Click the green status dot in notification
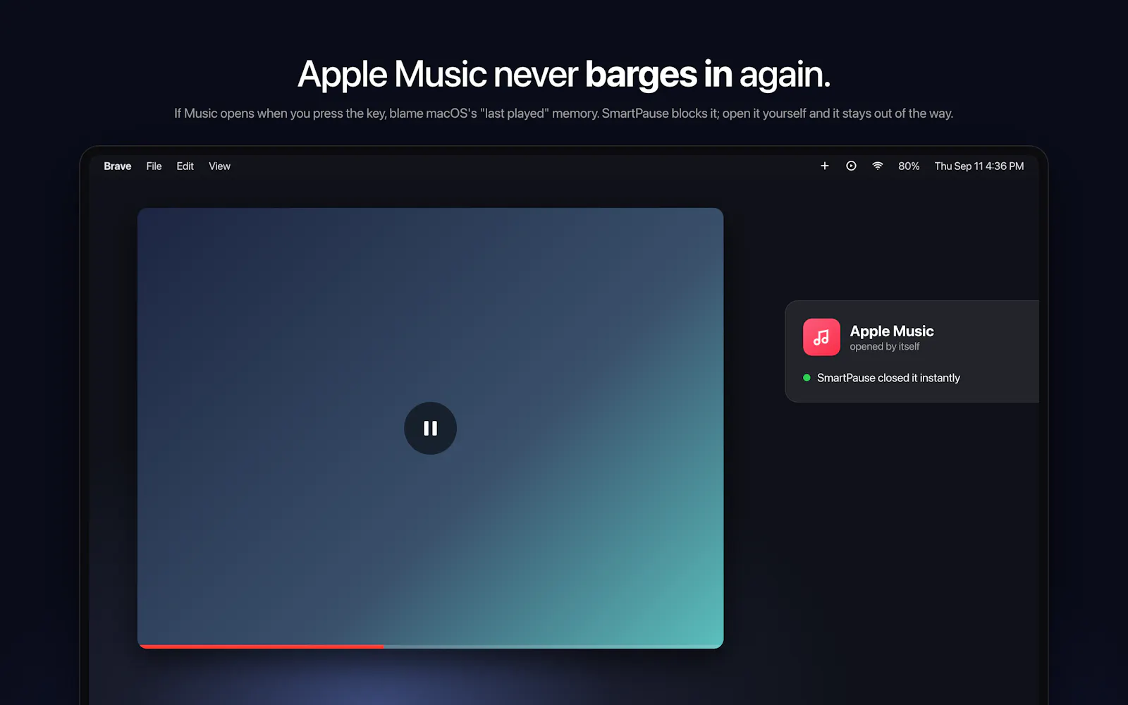Image resolution: width=1128 pixels, height=705 pixels. (x=807, y=378)
